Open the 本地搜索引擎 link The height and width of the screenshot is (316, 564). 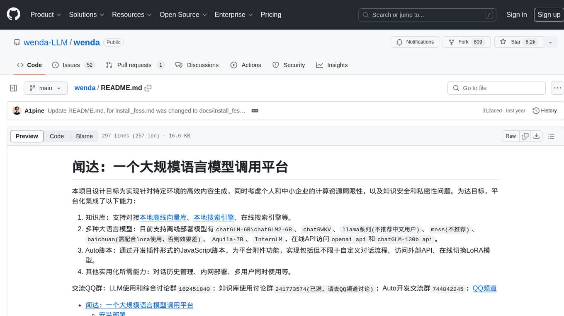pos(214,217)
